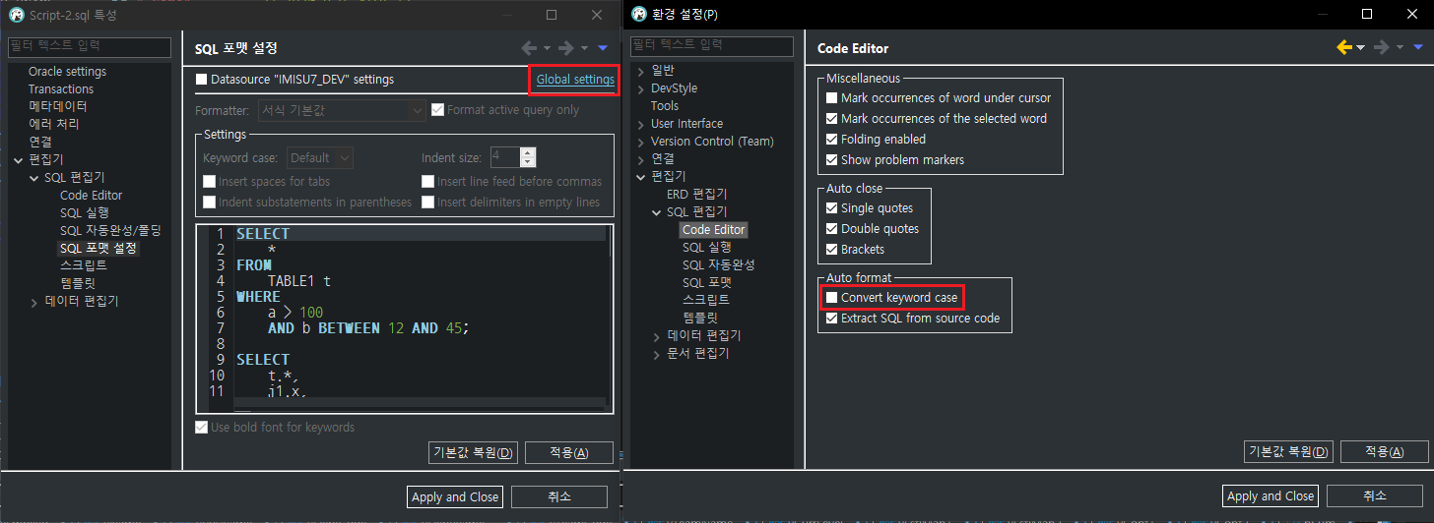Open view menu triangle in Code Editor header
Screen dimensions: 1434x523
1418,48
